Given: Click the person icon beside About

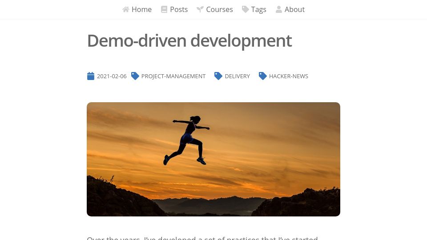Looking at the screenshot, I should click(278, 9).
